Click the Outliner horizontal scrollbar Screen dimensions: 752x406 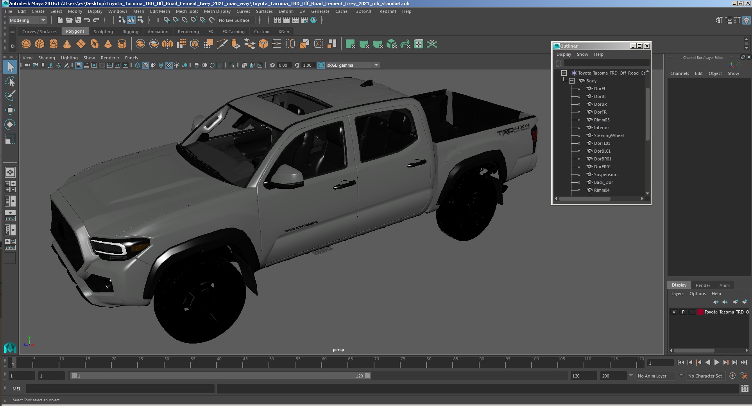584,198
